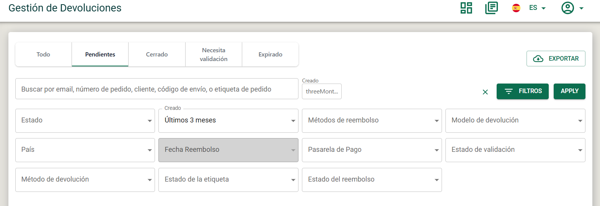Click the Spanish flag icon

[x=516, y=8]
